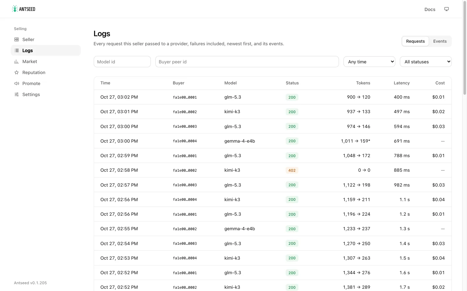
Task: Focus the Model id filter field
Action: tap(122, 62)
